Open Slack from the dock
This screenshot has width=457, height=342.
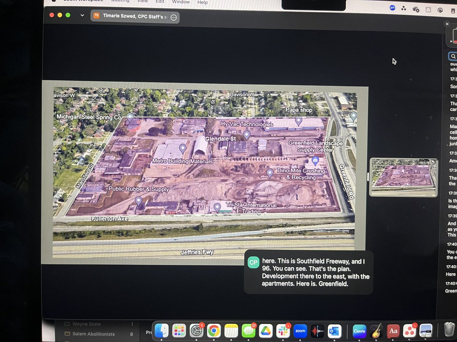283,331
